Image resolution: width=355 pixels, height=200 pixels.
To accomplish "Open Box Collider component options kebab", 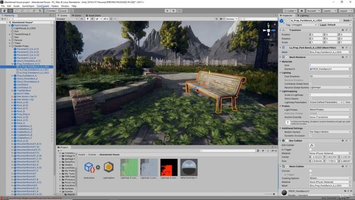I will [x=350, y=141].
